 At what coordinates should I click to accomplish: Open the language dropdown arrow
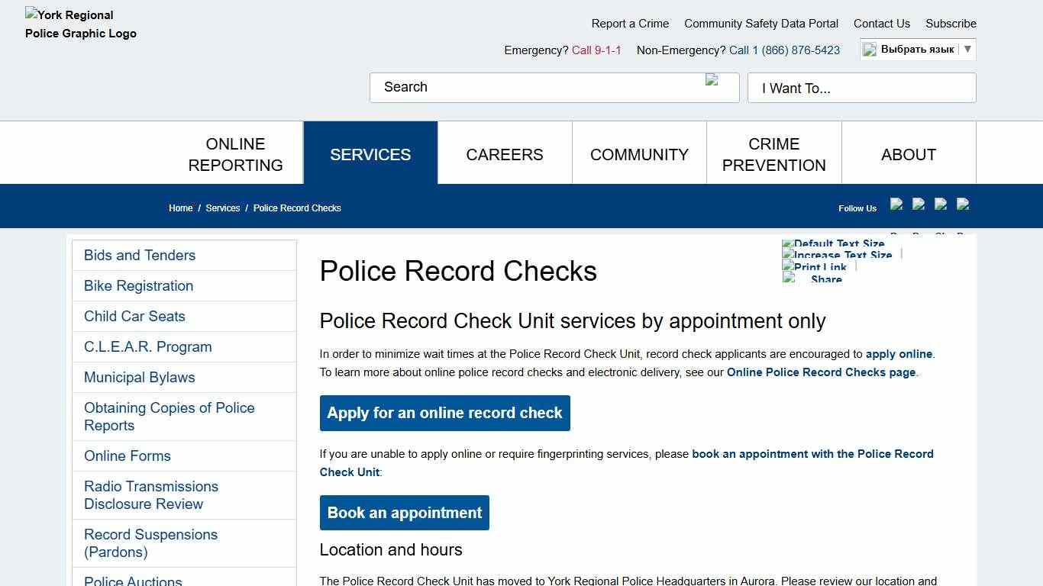point(967,49)
